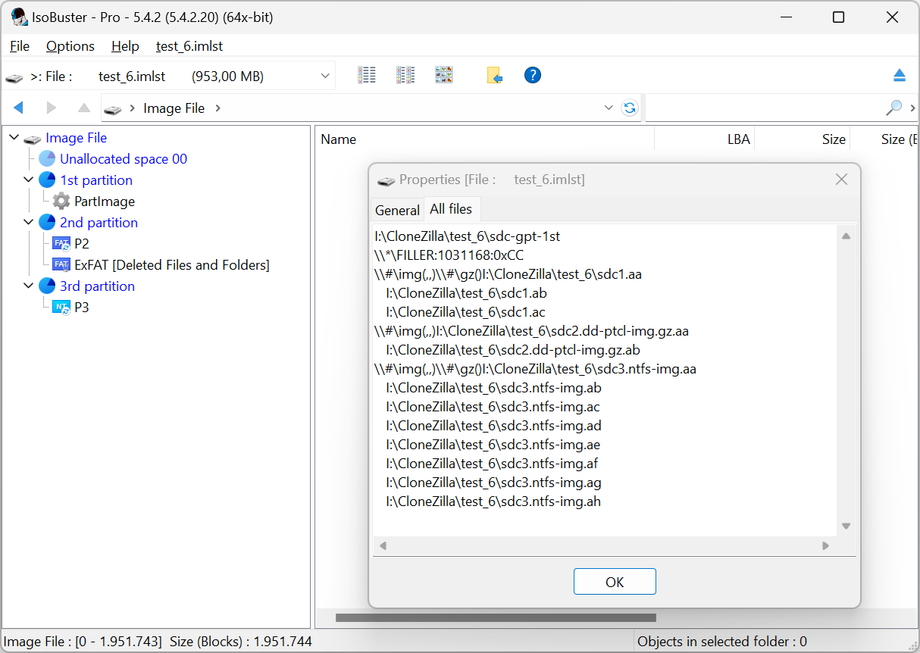Switch to the thumbnails view icon
This screenshot has height=653, width=920.
tap(444, 75)
